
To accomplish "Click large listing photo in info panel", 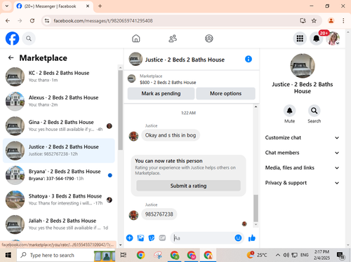I will point(303,66).
